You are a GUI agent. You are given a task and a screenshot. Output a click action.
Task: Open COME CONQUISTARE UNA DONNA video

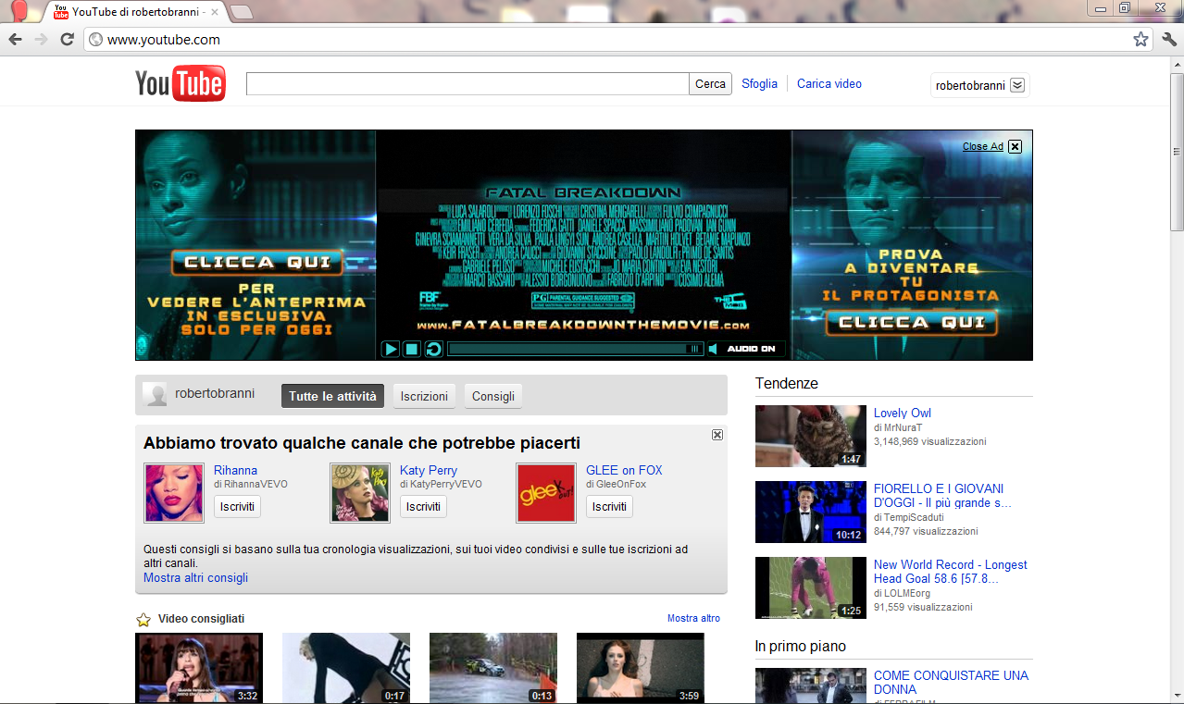pyautogui.click(x=951, y=682)
